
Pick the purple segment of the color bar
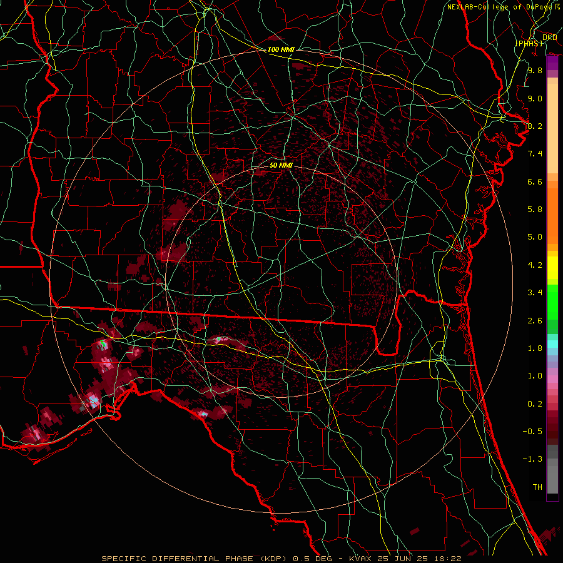click(x=552, y=63)
